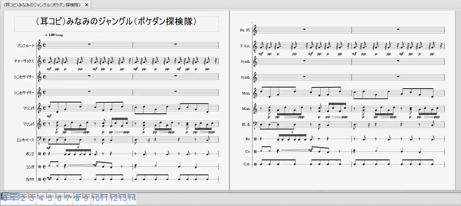The width and height of the screenshot is (461, 206).
Task: Select the sextuplet number 6 on ボンゴ staff
Action: tap(78, 148)
